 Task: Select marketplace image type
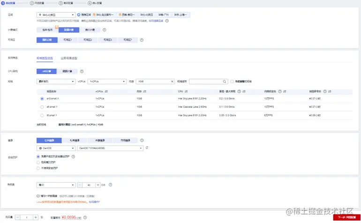click(x=125, y=140)
